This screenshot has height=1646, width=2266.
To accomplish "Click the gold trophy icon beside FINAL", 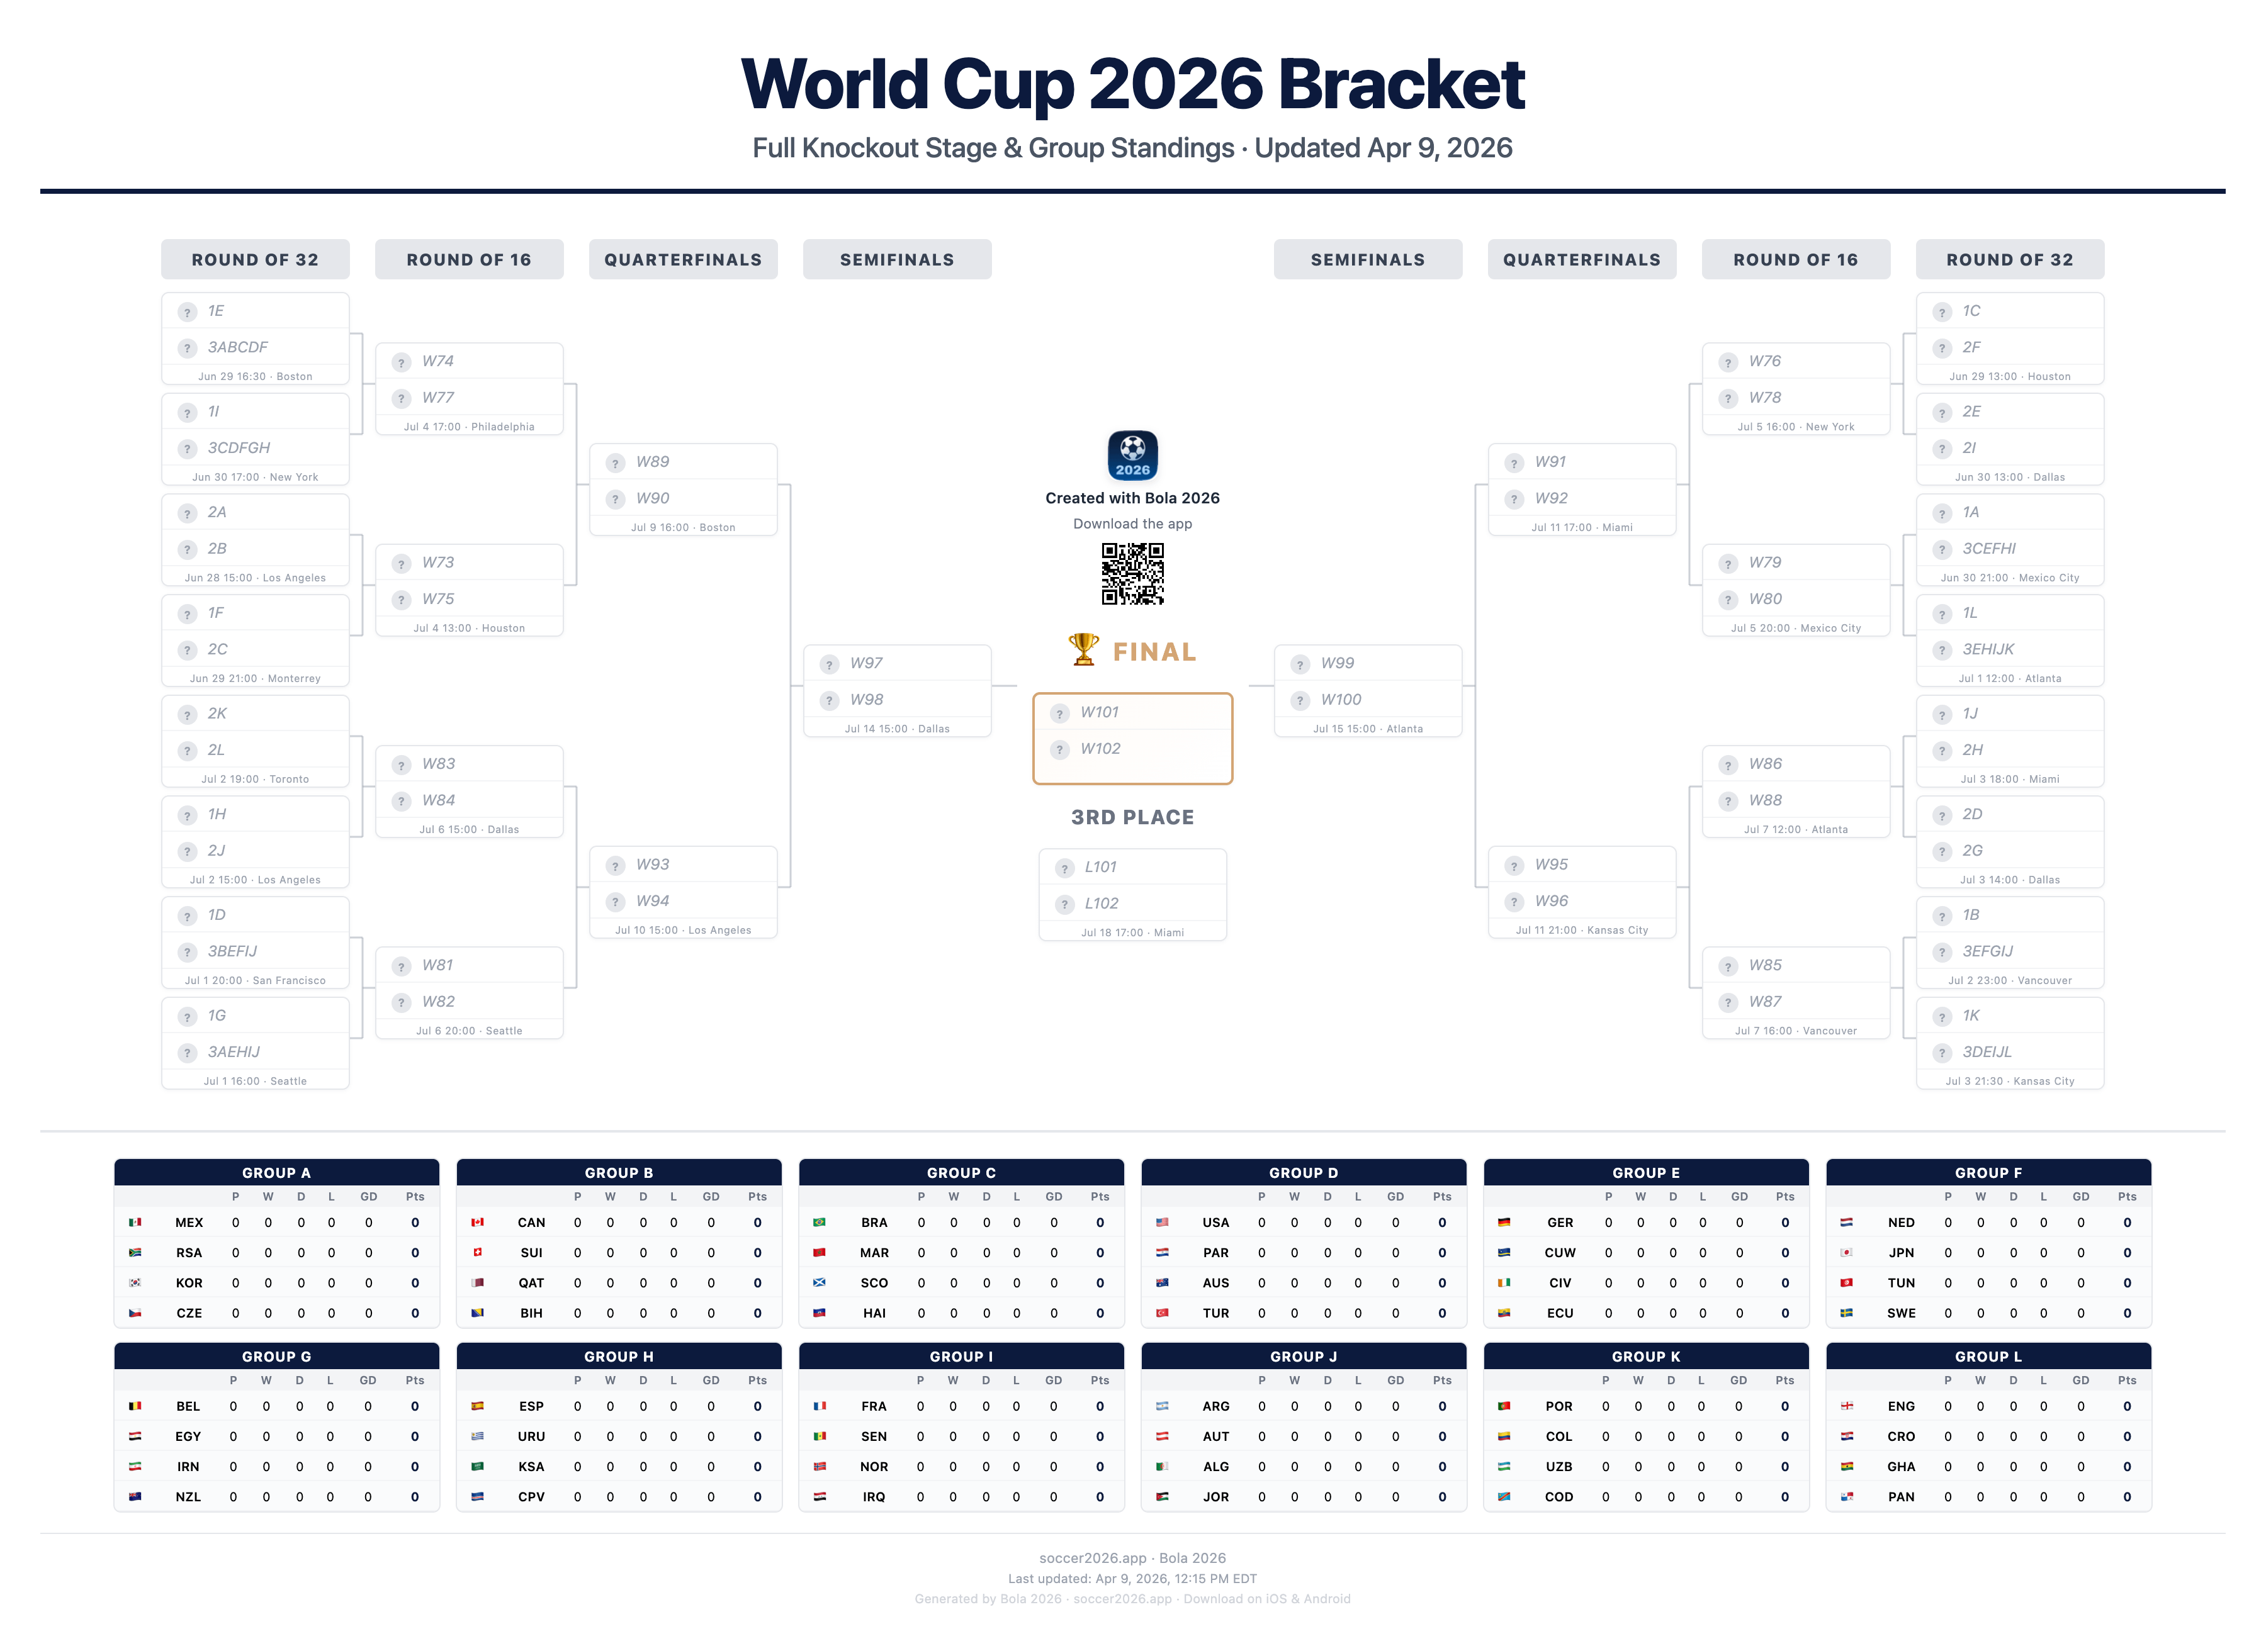I will point(1083,649).
